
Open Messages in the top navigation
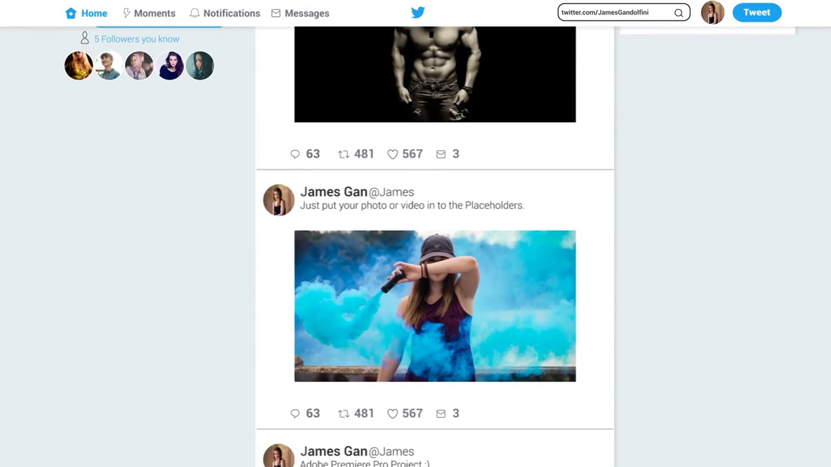[300, 13]
